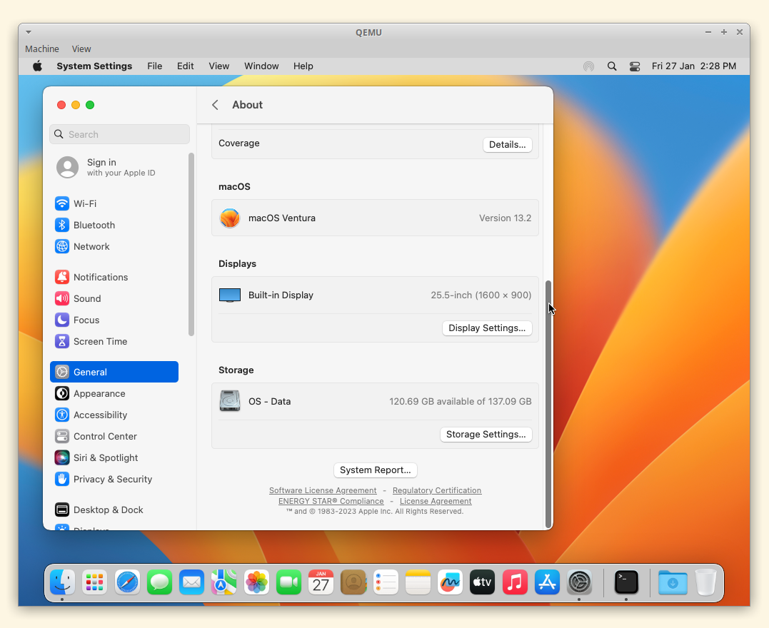
Task: Click the System Report button
Action: tap(376, 470)
